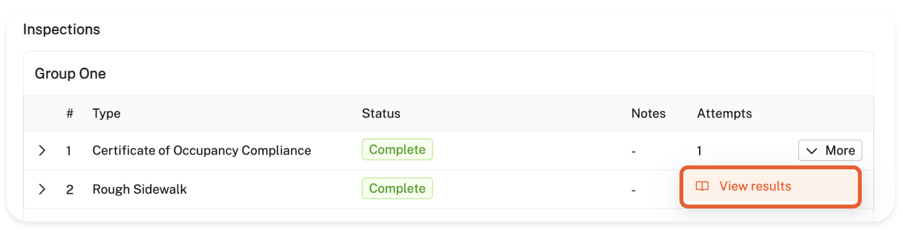Expand the Rough Sidewalk row chevron
The width and height of the screenshot is (903, 231).
42,189
